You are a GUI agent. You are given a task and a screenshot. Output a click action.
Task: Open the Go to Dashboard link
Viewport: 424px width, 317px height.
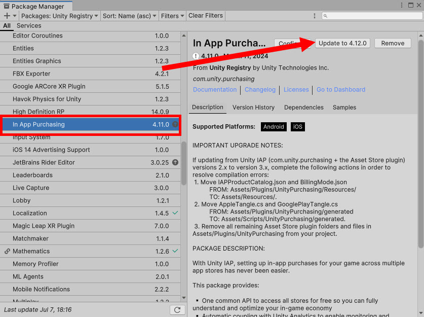click(341, 90)
